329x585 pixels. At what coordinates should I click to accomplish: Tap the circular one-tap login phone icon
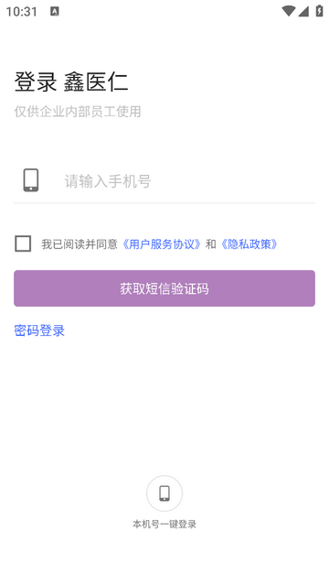[164, 493]
